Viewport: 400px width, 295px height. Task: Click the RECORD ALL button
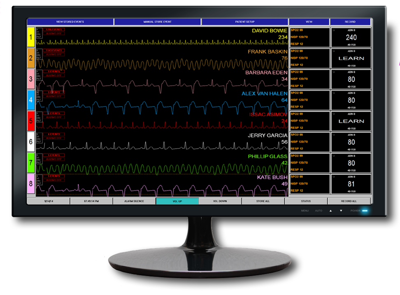coord(349,201)
